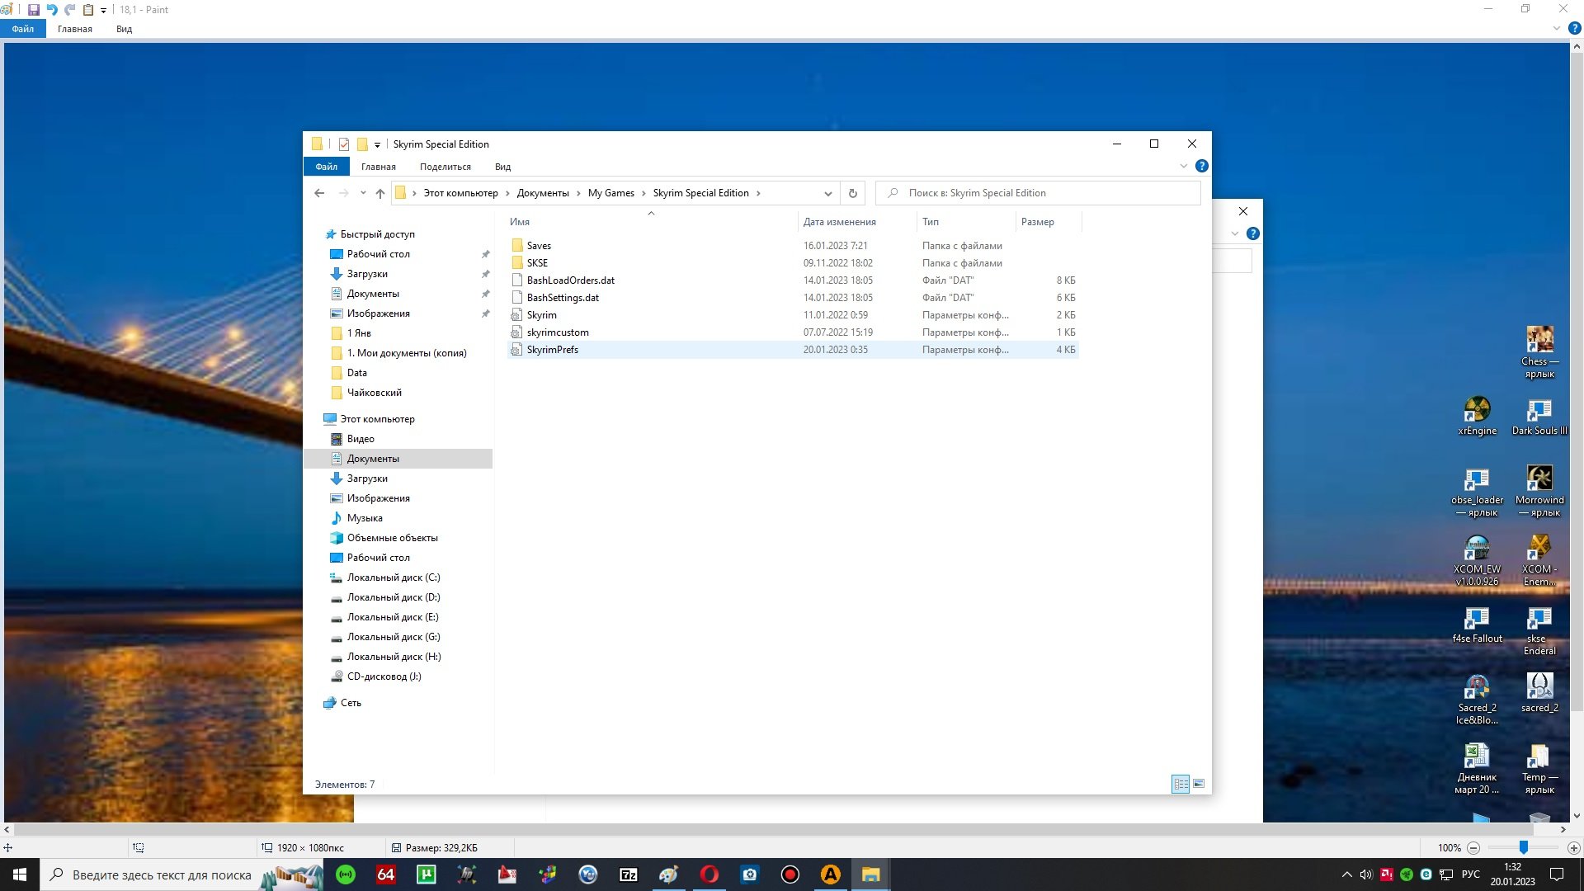Image resolution: width=1584 pixels, height=891 pixels.
Task: Click the Razer icon in system tray
Action: pos(1407,874)
